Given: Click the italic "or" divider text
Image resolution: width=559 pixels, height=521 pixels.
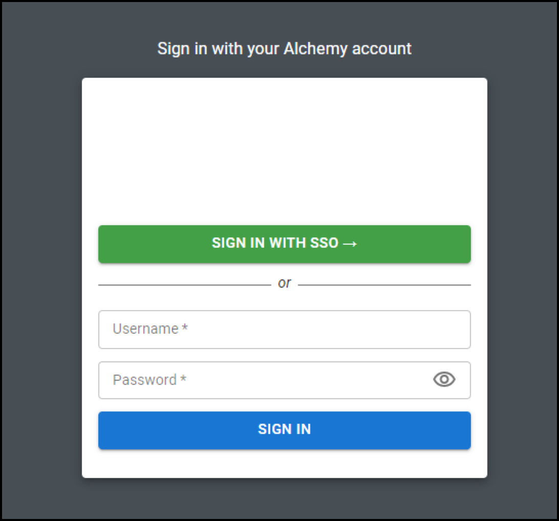Looking at the screenshot, I should [x=284, y=283].
